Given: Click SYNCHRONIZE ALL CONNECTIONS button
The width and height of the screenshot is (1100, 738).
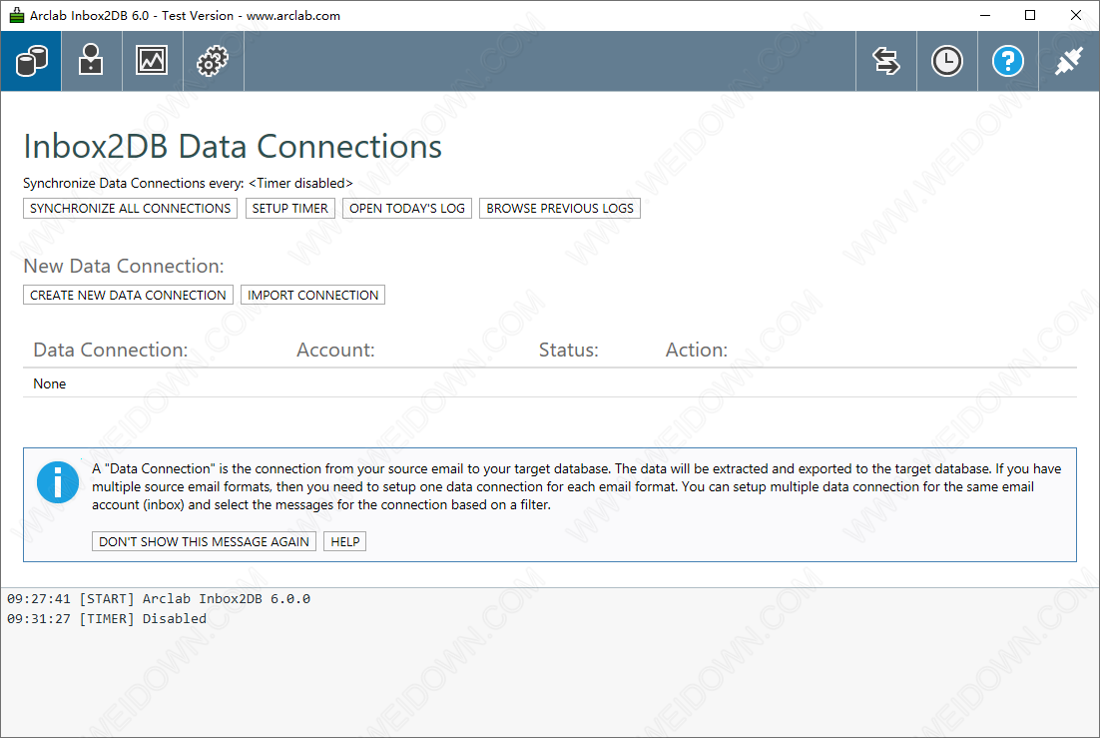Looking at the screenshot, I should 130,209.
